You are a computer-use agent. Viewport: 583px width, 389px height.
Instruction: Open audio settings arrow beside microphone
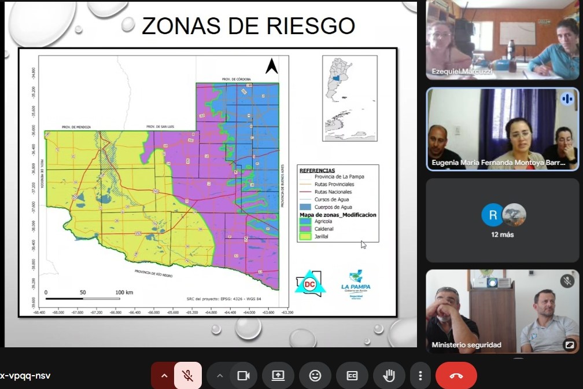[x=164, y=376]
